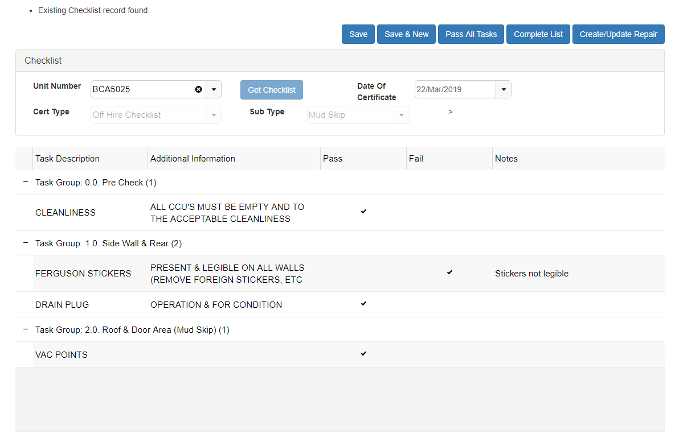The width and height of the screenshot is (675, 438).
Task: Open the Sub Type dropdown arrow
Action: [x=401, y=115]
